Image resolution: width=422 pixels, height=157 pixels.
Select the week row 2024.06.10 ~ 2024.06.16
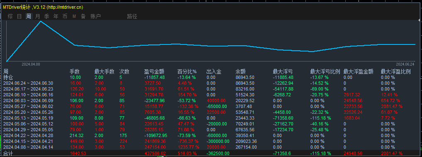pyautogui.click(x=28, y=95)
